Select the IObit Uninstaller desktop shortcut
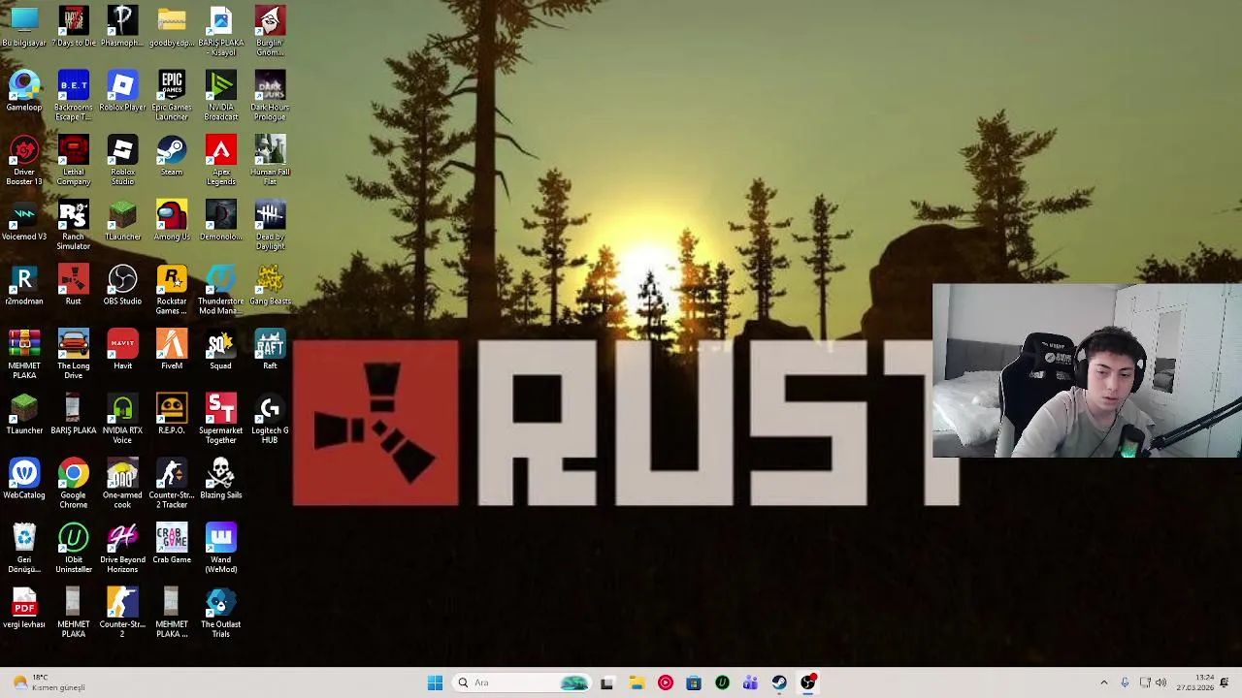This screenshot has width=1242, height=698. click(74, 549)
